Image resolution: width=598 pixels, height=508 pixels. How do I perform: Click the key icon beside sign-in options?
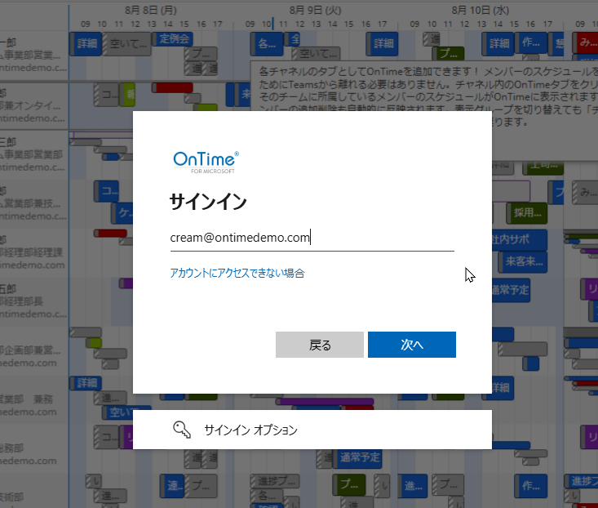click(182, 430)
